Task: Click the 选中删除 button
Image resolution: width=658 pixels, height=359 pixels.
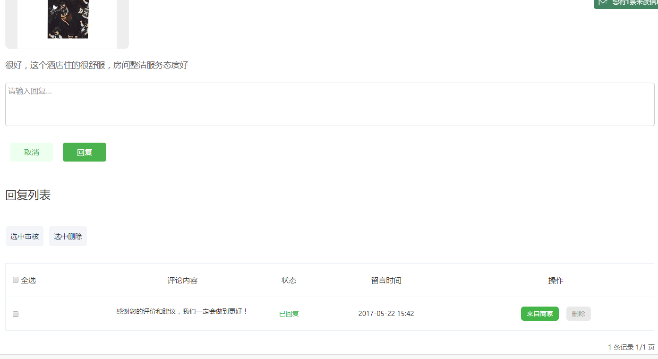Action: coord(68,236)
